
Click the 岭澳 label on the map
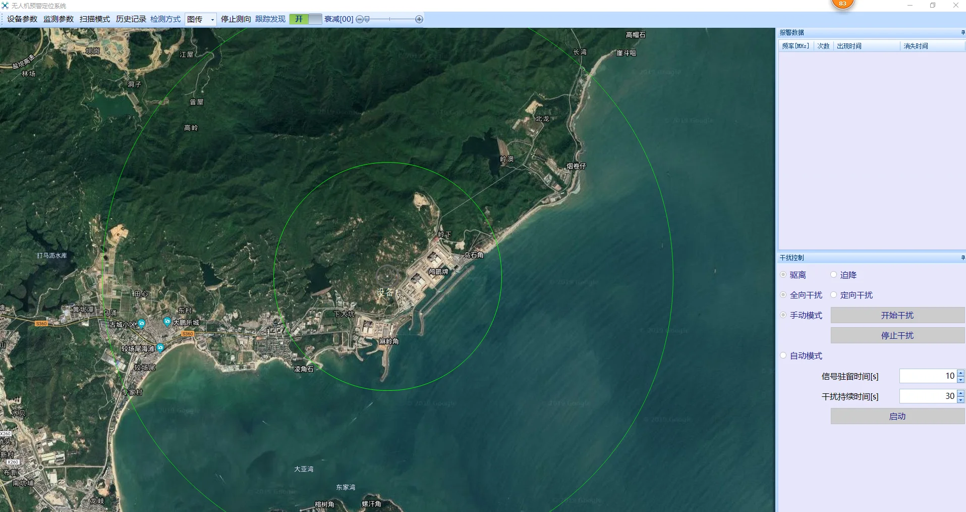coord(507,159)
